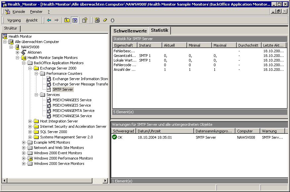This screenshot has width=290, height=192.
Task: Collapse the Alle überwachten Computer node
Action: [5, 42]
